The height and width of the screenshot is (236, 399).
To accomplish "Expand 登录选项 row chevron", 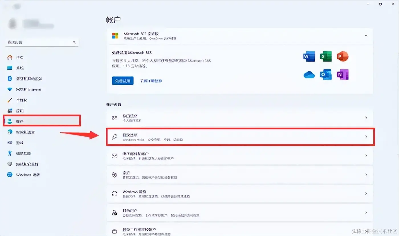I will (x=366, y=137).
